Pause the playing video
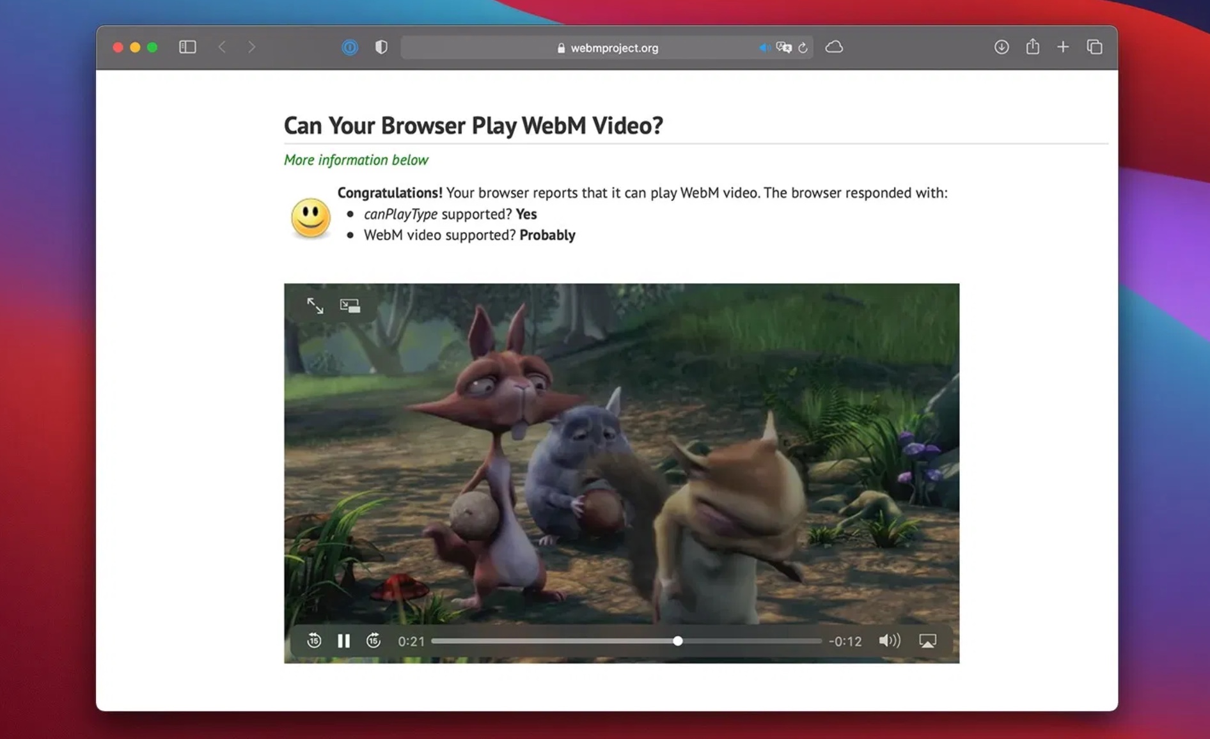The image size is (1210, 739). (343, 641)
